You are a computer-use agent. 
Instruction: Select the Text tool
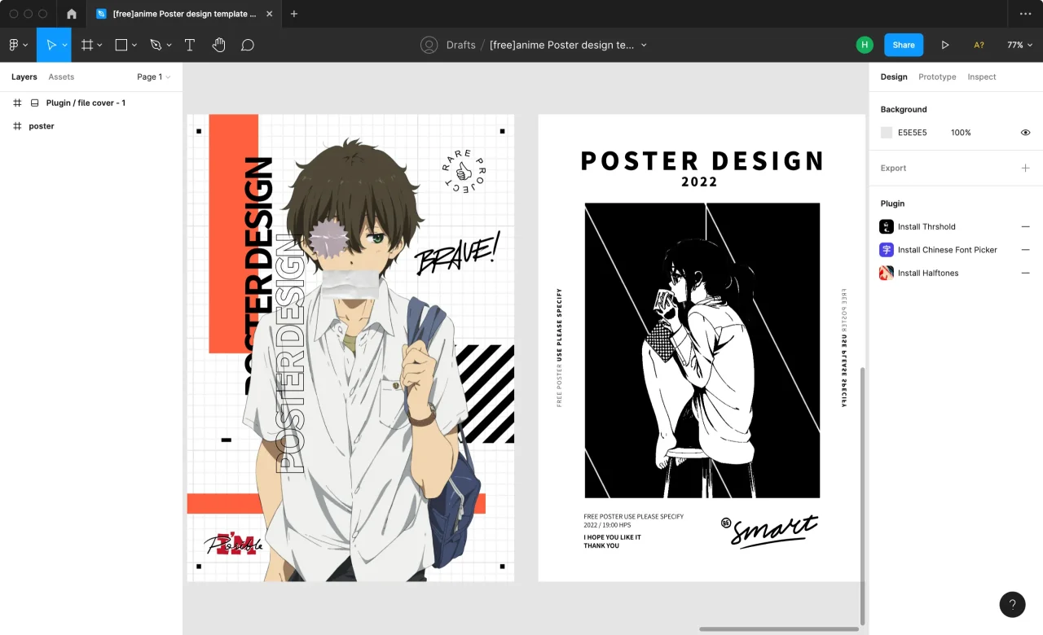tap(189, 45)
